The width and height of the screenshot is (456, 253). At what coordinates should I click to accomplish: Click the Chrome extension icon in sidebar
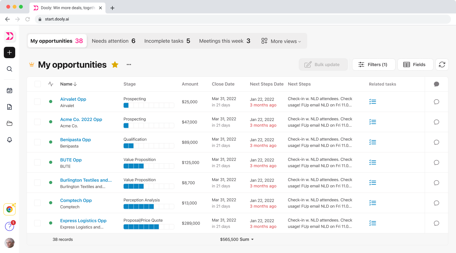click(9, 209)
